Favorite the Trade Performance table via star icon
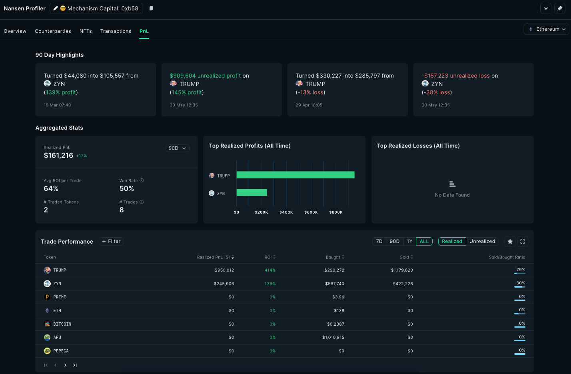The image size is (571, 374). pos(510,241)
